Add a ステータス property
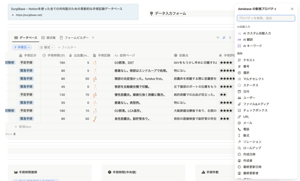Image resolution: width=300 pixels, height=181 pixels. point(266,85)
